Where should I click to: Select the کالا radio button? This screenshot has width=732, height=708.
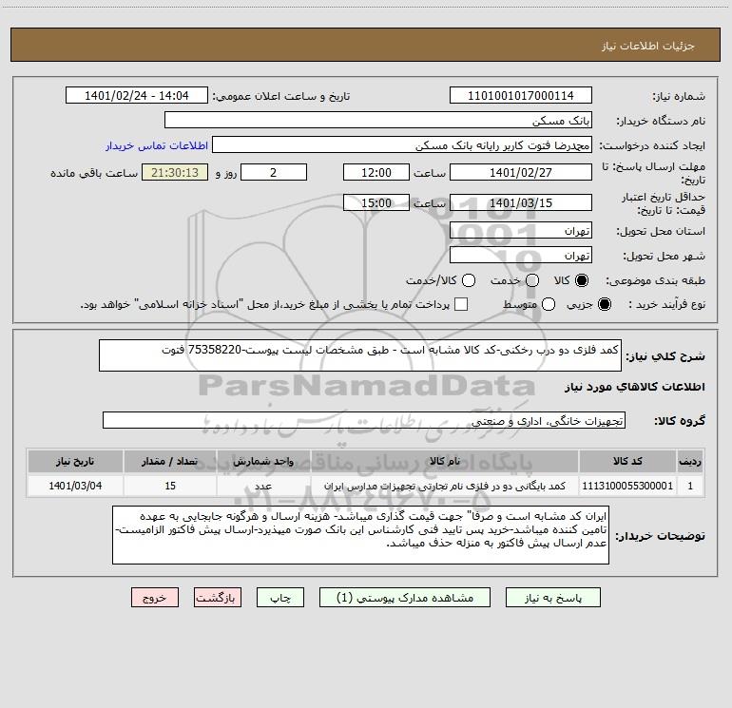pos(582,280)
